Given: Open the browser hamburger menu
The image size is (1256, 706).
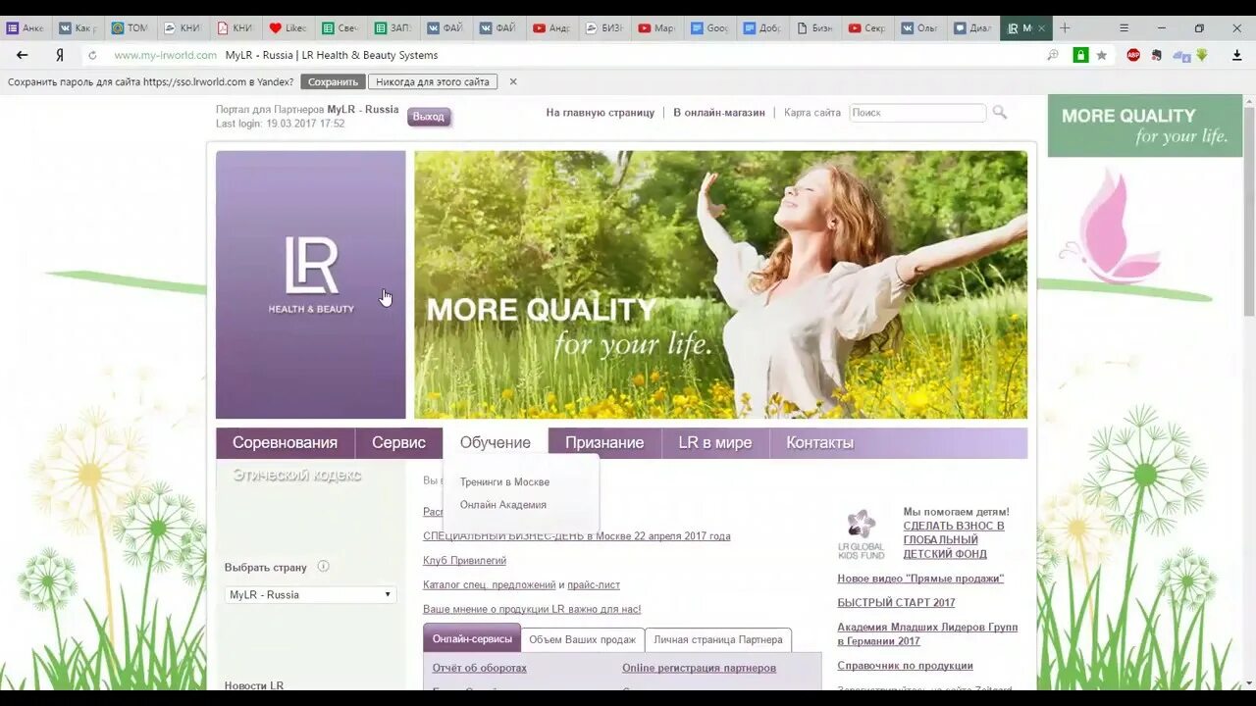Looking at the screenshot, I should coord(1124,27).
